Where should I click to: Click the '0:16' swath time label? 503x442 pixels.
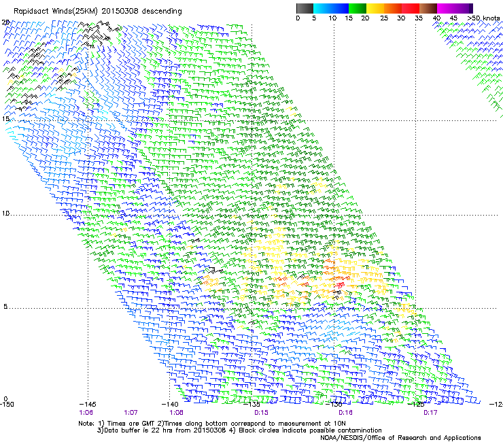(345, 413)
